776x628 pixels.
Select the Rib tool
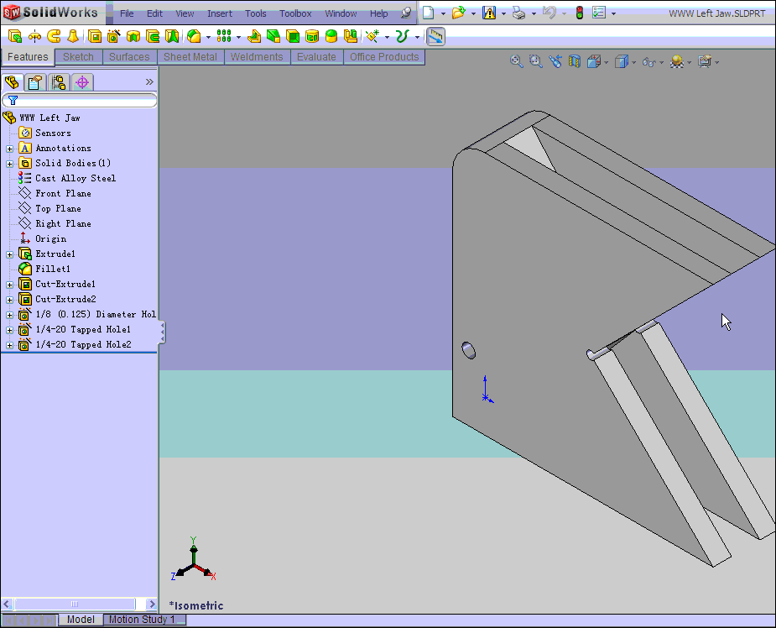pyautogui.click(x=254, y=36)
